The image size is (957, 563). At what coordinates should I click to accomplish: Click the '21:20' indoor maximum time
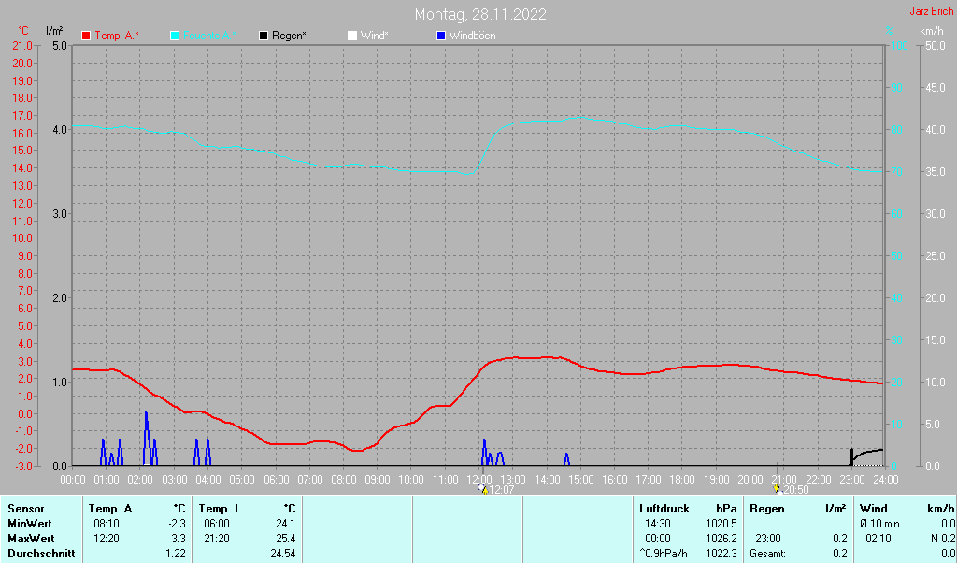(217, 540)
